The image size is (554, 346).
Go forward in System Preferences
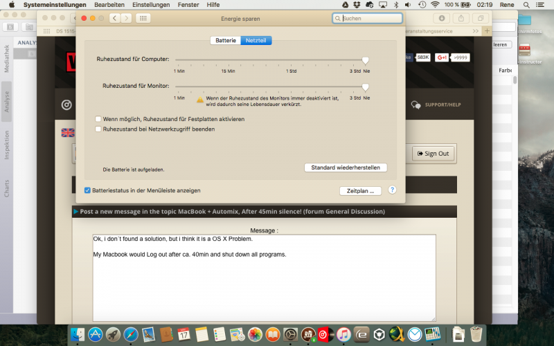(126, 18)
